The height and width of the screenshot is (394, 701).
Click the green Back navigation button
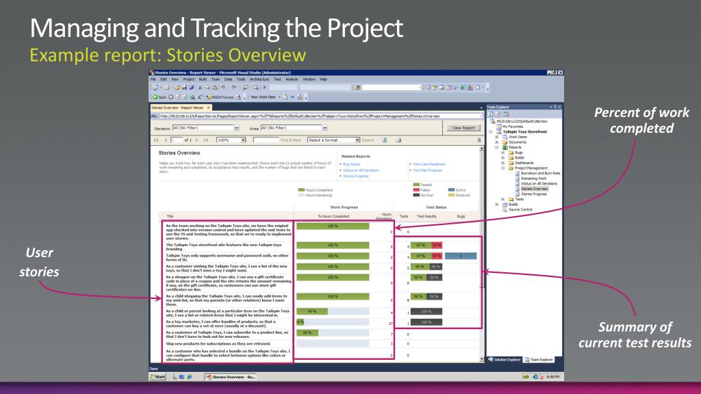(159, 97)
